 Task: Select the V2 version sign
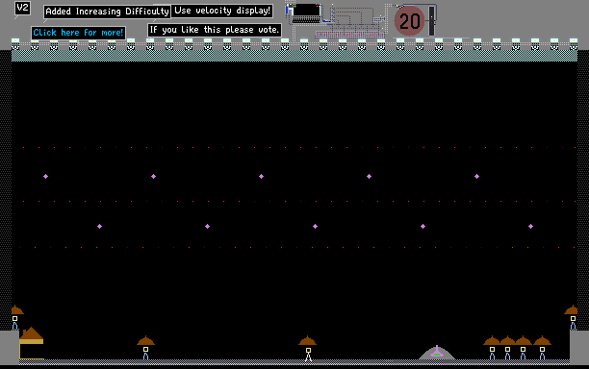coord(22,8)
